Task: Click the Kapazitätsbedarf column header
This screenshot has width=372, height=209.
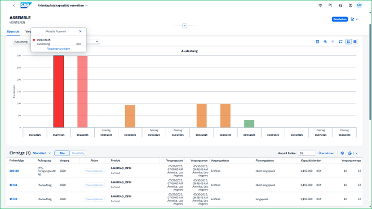Action: 311,161
